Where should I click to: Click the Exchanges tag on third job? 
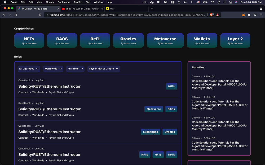pos(151,132)
